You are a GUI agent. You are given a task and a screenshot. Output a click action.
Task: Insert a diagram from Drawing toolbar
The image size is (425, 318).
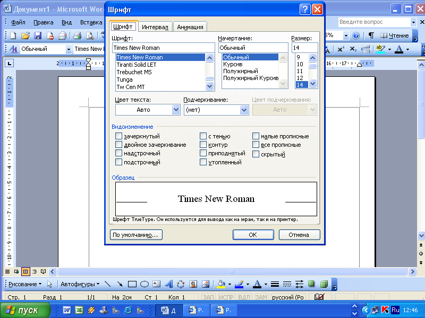click(181, 284)
